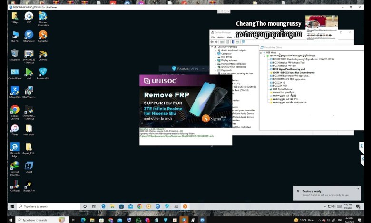Viewport: 371px width, 223px height.
Task: Open the File menu in Device Manager
Action: point(214,37)
